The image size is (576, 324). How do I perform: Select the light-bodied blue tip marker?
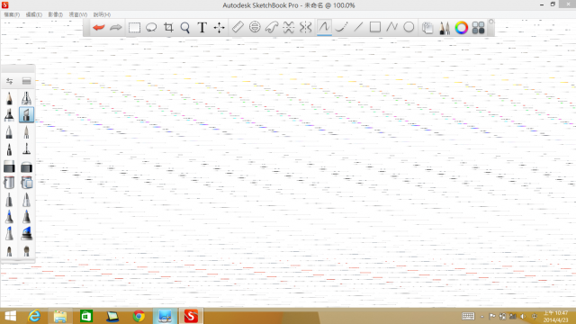[x=9, y=233]
